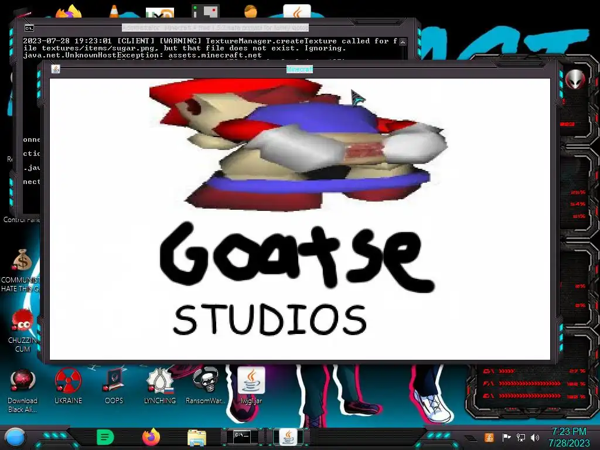
Task: Select the Java icon at top desktop
Action: [297, 12]
